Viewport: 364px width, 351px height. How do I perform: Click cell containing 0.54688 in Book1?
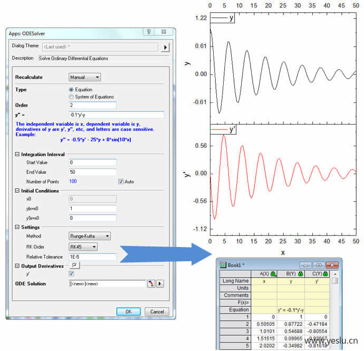(291, 331)
